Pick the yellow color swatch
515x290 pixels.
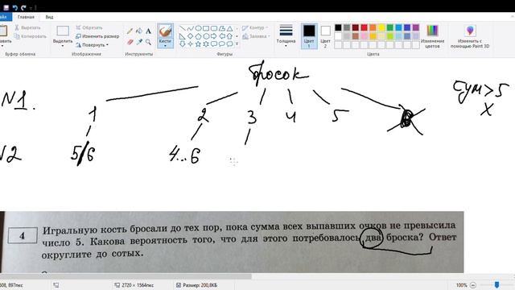(x=381, y=27)
